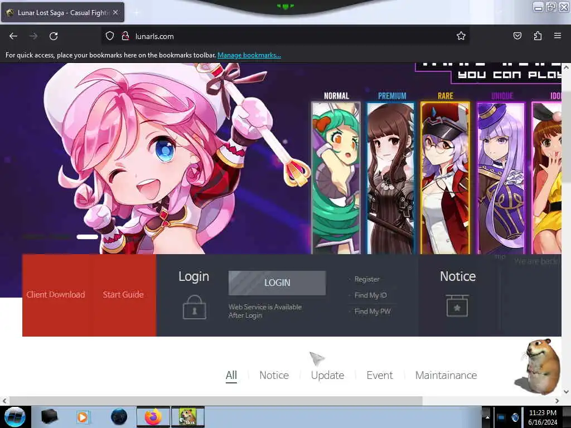Switch to the hamster Box taskbar app
Screen dimensions: 571x428
click(x=188, y=417)
